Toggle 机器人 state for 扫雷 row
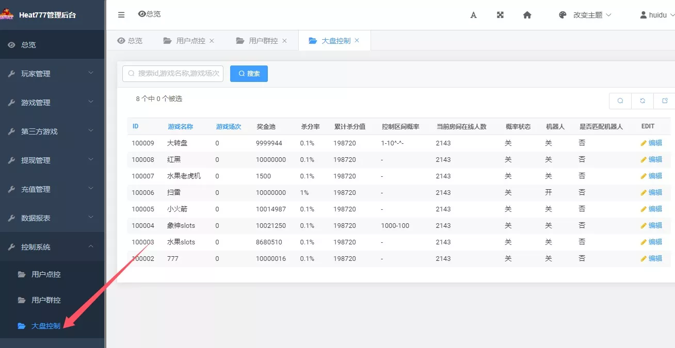The width and height of the screenshot is (675, 348). (x=548, y=192)
